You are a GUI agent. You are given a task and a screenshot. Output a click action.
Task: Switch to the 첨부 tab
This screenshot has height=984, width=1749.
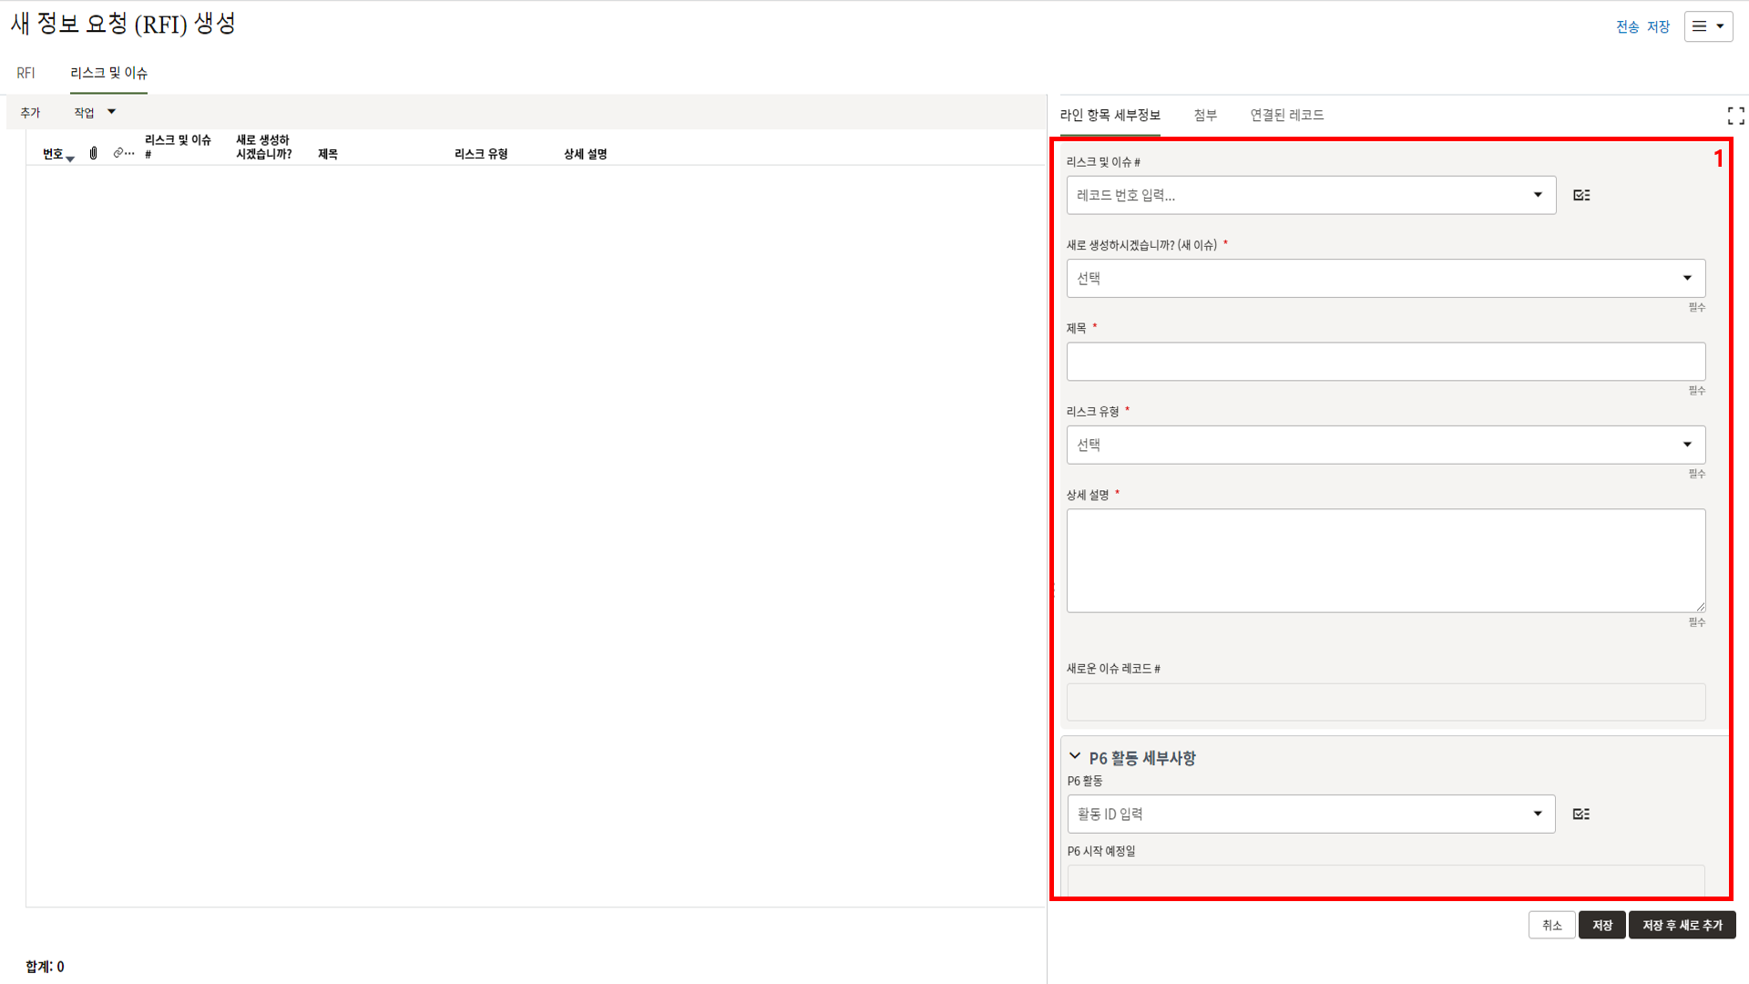click(1205, 115)
